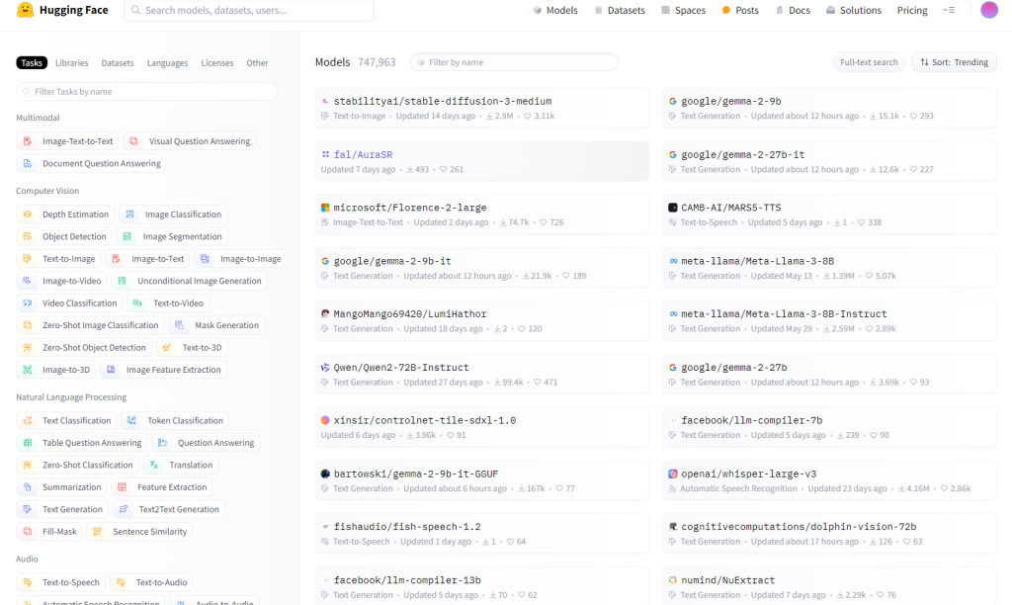Image resolution: width=1012 pixels, height=605 pixels.
Task: Open Datasets in top navigation
Action: click(x=620, y=11)
